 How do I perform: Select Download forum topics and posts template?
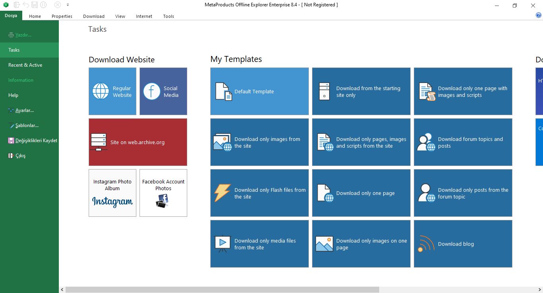pos(463,142)
